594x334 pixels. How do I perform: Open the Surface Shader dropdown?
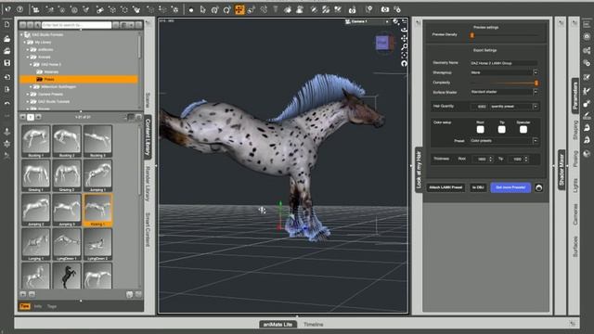tap(504, 92)
